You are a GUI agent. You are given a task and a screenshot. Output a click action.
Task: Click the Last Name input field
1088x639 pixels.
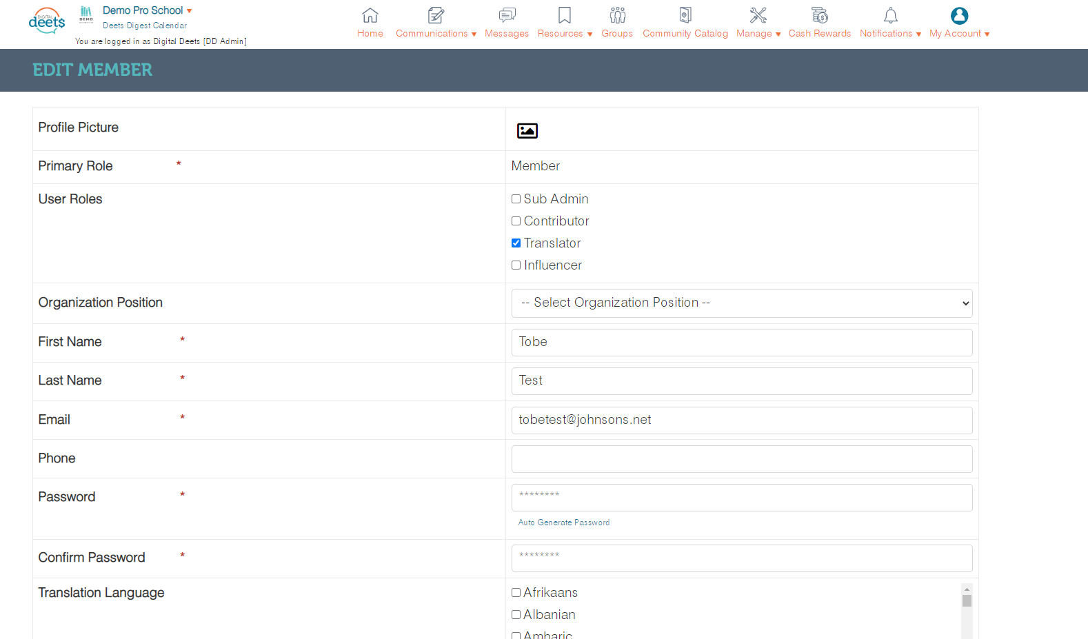tap(742, 381)
